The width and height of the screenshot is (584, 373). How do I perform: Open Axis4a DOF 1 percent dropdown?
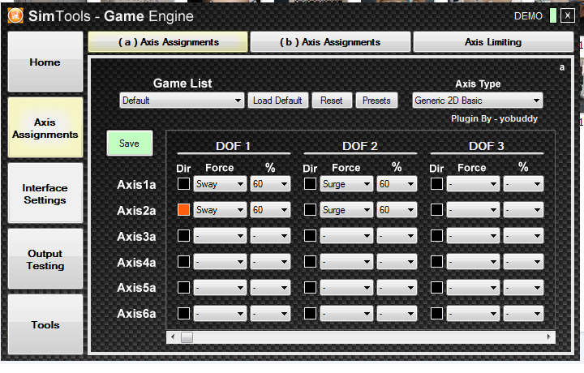pyautogui.click(x=270, y=262)
